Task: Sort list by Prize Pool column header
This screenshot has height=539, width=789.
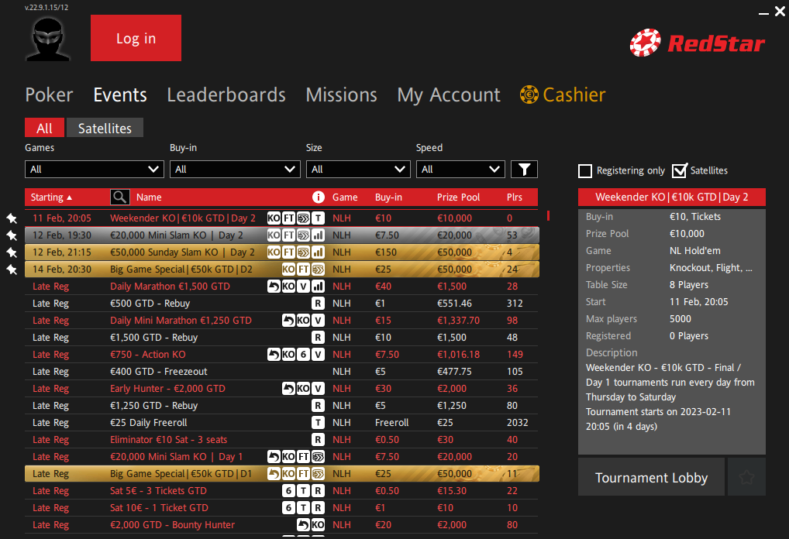Action: 458,197
